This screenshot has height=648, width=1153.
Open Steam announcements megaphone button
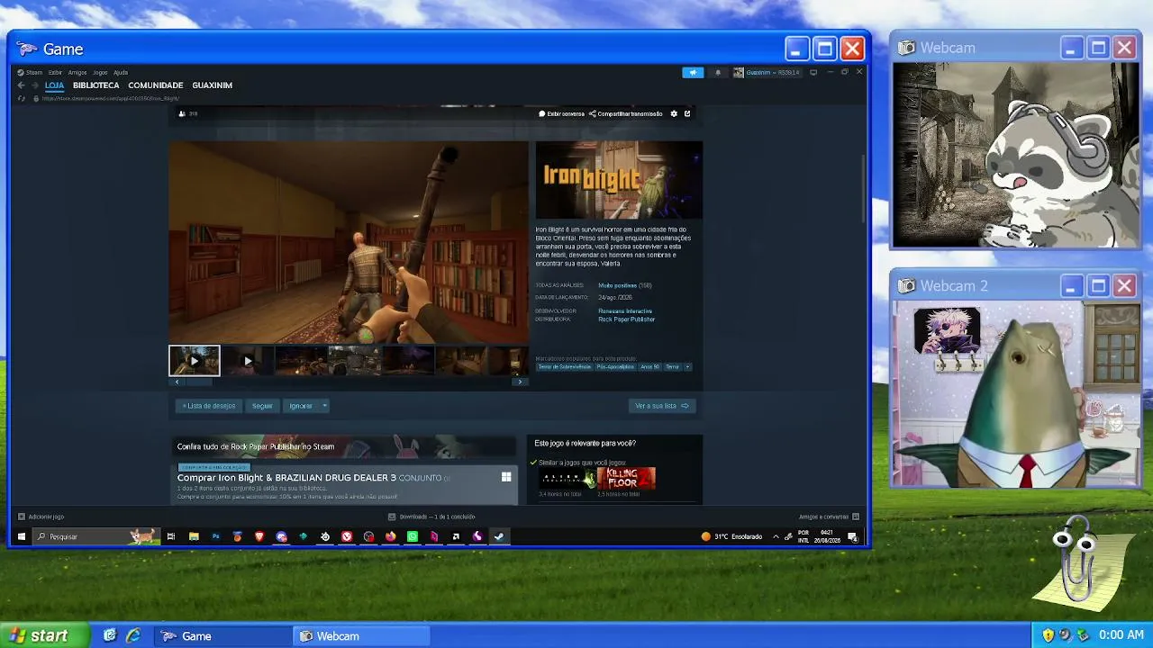tap(693, 72)
